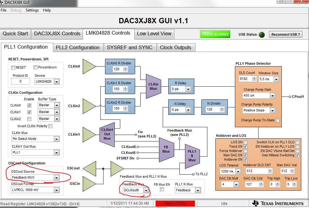Screen dimensions: 309x208
Task: Open CLKin1 Out Mux dropdown
Action: 56,153
